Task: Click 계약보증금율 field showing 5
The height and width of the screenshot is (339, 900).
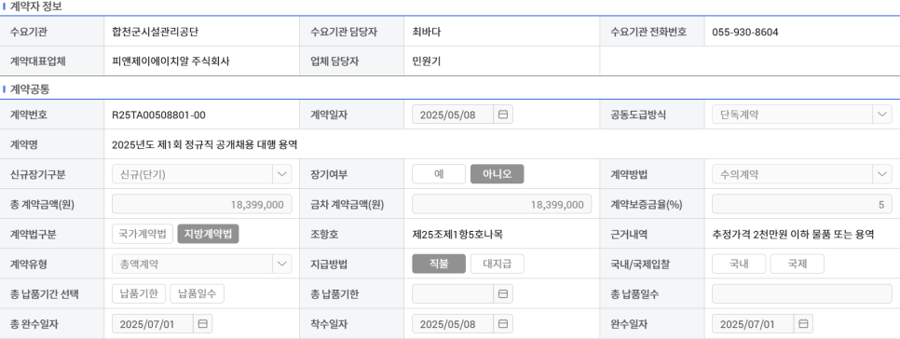Action: [802, 204]
